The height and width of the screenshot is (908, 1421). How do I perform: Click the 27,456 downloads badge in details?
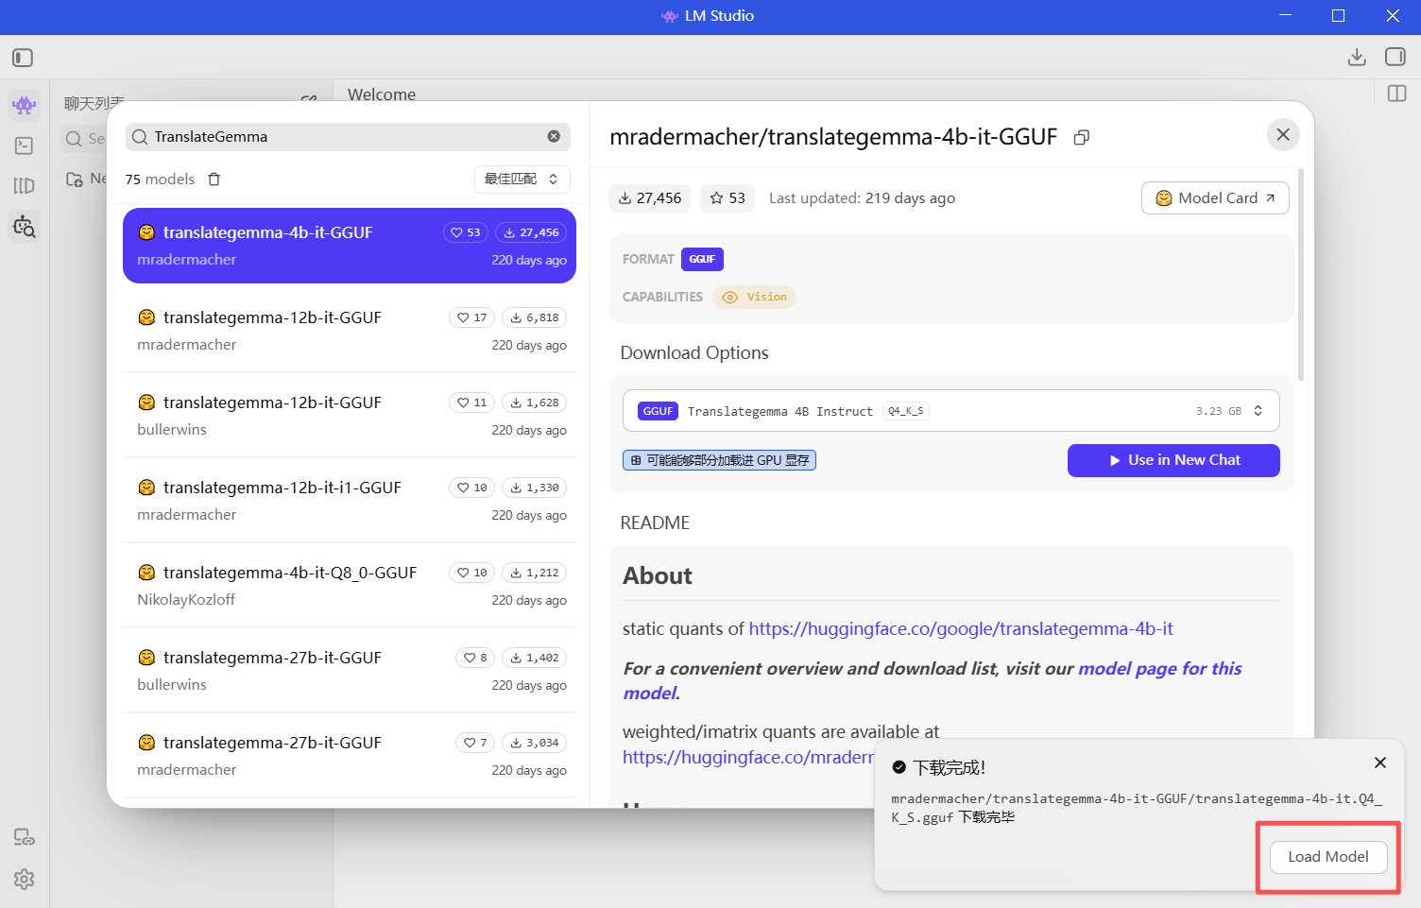coord(650,198)
